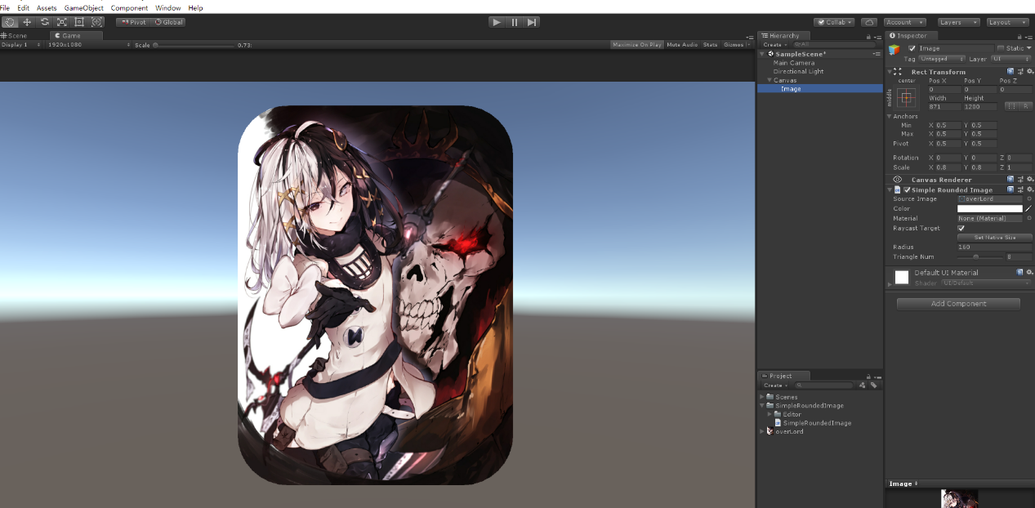Open the Gizmos dropdown
This screenshot has width=1035, height=508.
pyautogui.click(x=737, y=45)
